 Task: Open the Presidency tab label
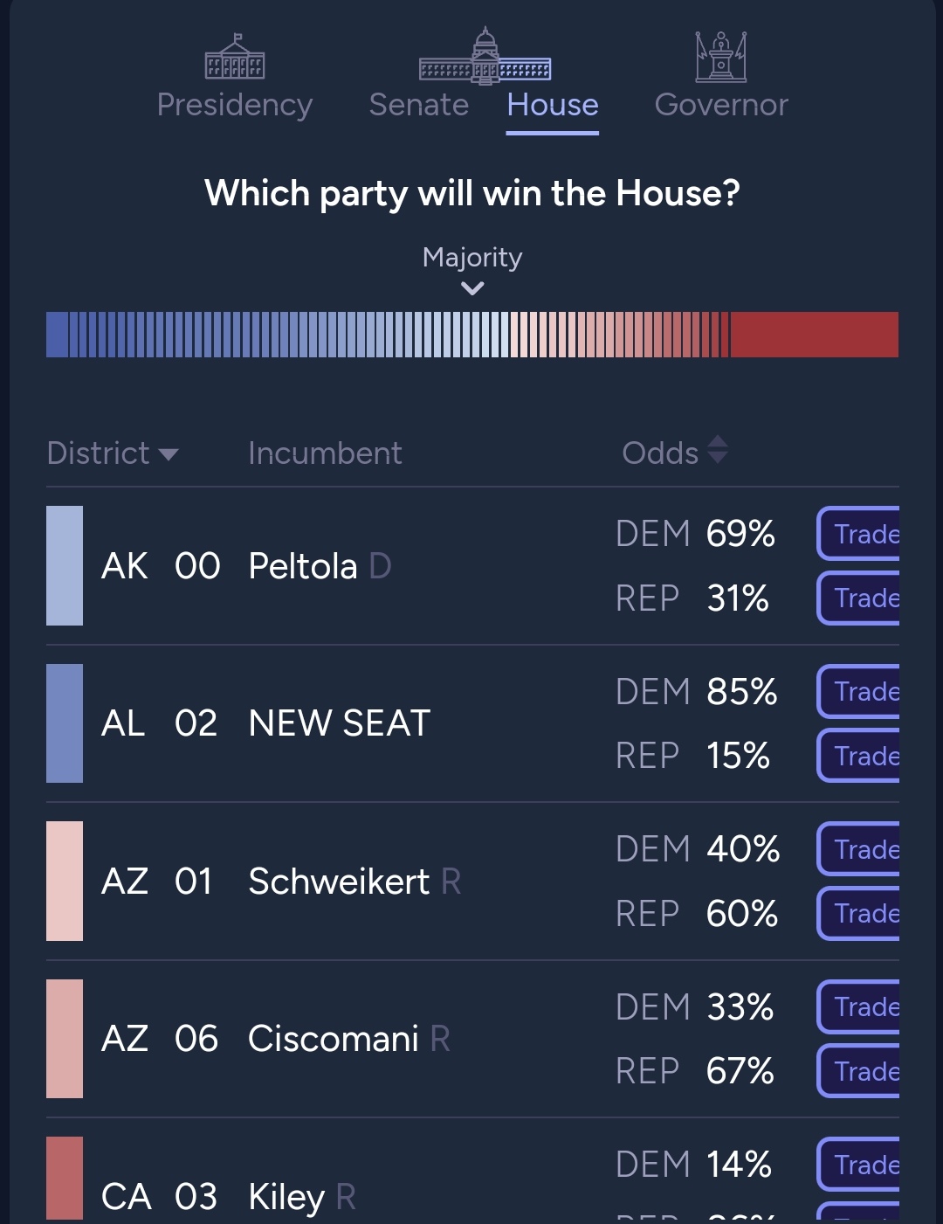coord(235,105)
